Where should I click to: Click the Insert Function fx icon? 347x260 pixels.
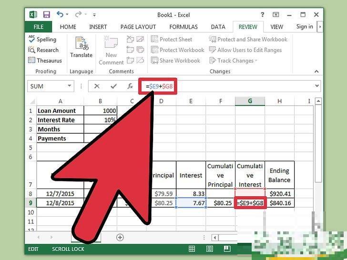[130, 86]
